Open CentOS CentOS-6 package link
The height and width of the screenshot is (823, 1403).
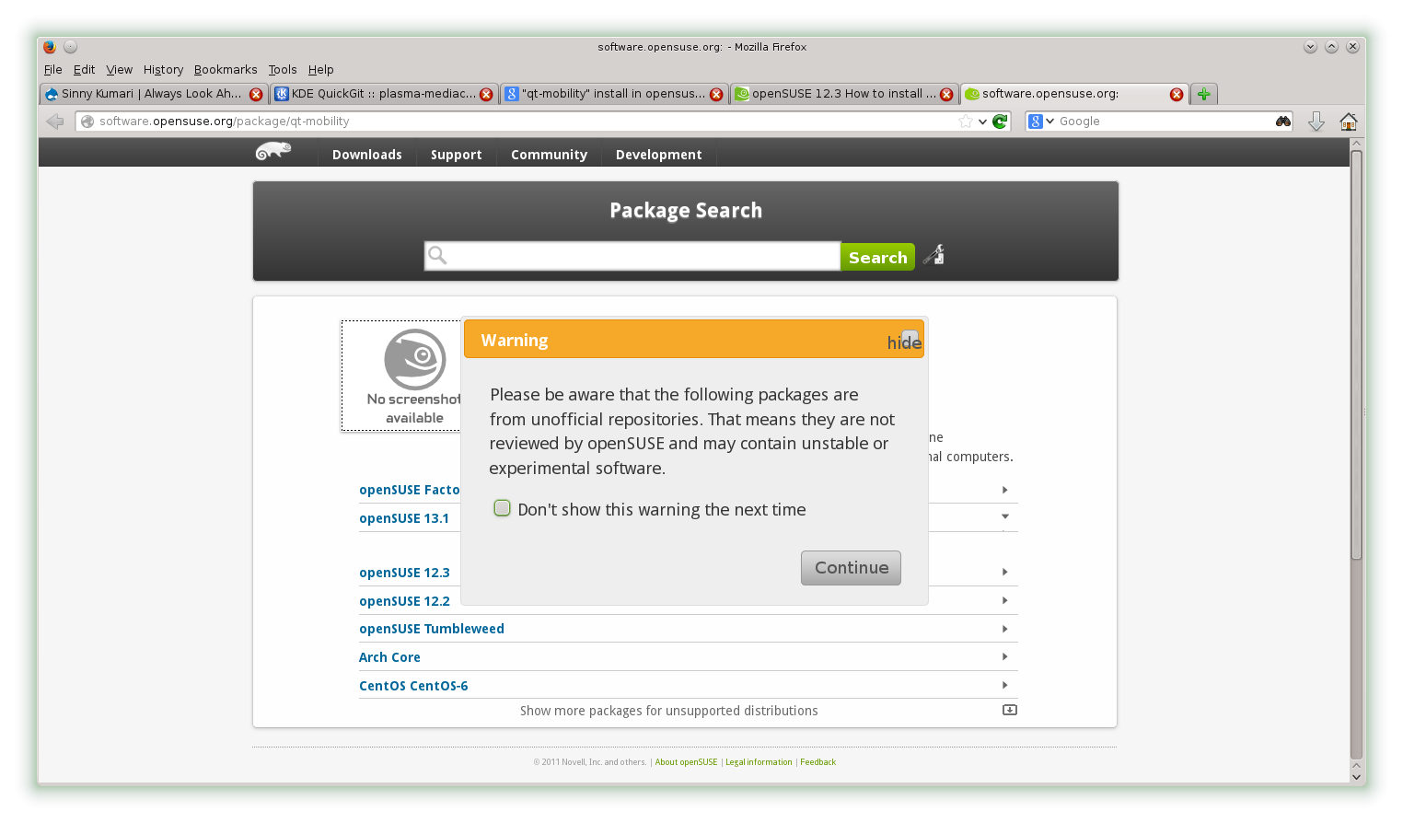(x=413, y=686)
